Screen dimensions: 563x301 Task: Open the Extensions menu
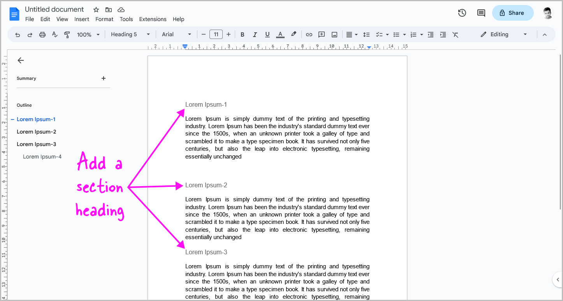pyautogui.click(x=153, y=19)
